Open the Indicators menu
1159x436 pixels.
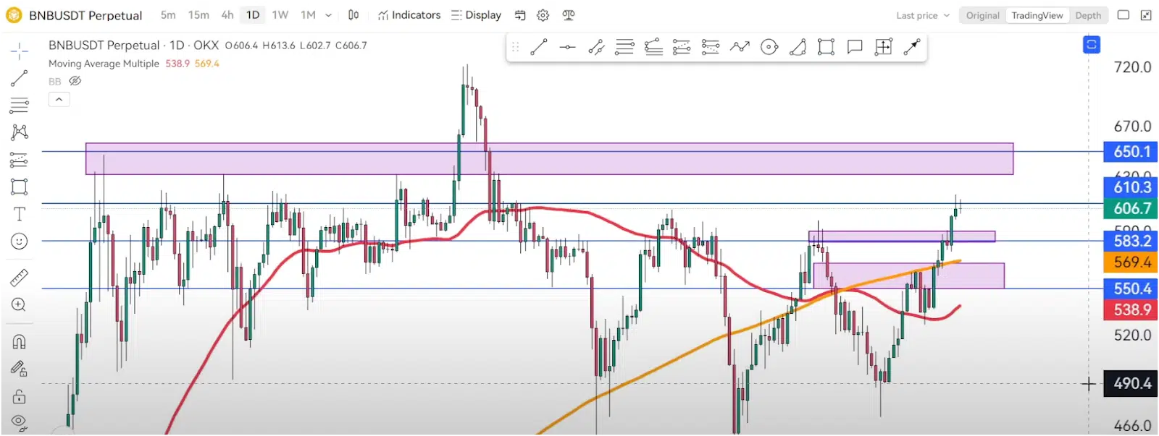point(409,15)
